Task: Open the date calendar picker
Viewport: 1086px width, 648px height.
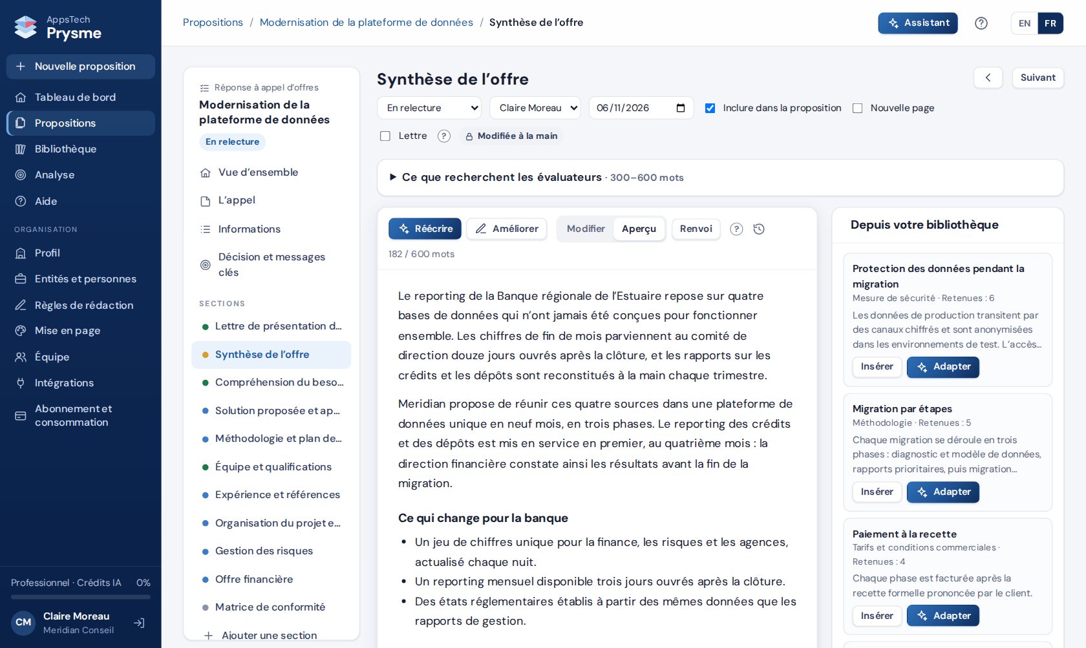Action: tap(681, 108)
